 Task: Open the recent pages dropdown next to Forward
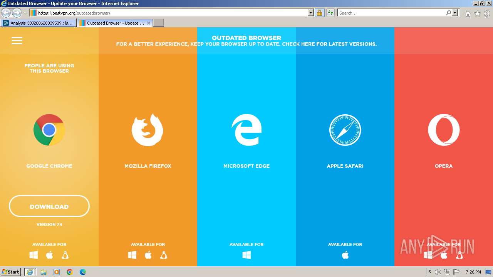point(25,13)
